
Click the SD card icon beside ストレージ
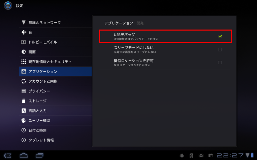pyautogui.click(x=23, y=101)
